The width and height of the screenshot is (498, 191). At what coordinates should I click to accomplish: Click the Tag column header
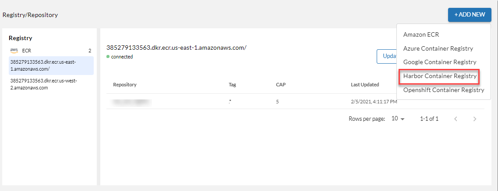(232, 85)
